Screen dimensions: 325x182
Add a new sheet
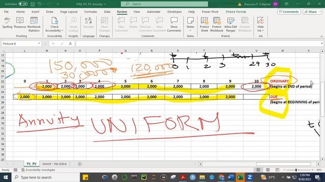coord(80,164)
